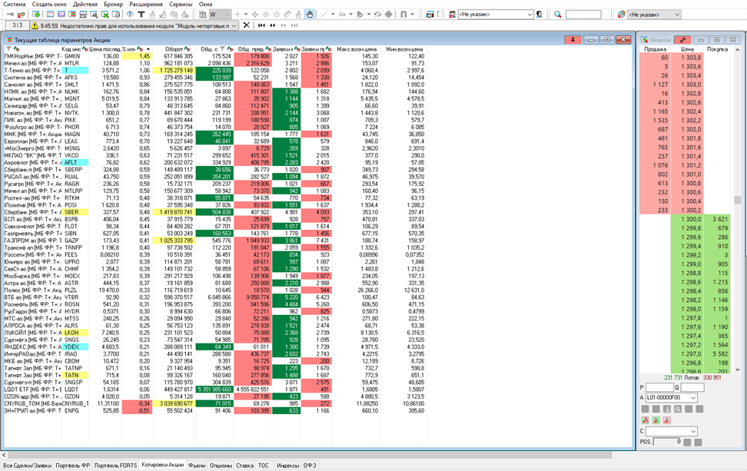747x471 pixels.
Task: Select the YDEX ticker cell
Action: (75, 347)
